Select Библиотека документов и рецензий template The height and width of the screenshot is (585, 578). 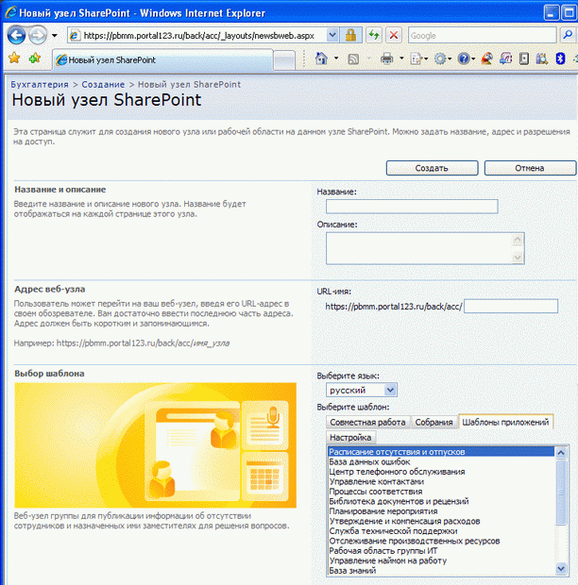441,501
